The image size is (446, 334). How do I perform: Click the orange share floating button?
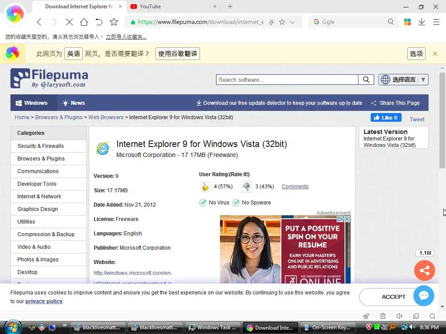tap(424, 271)
